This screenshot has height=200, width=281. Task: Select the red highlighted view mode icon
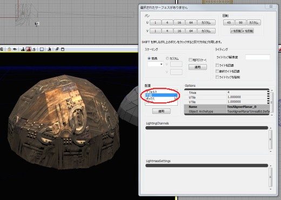point(29,49)
